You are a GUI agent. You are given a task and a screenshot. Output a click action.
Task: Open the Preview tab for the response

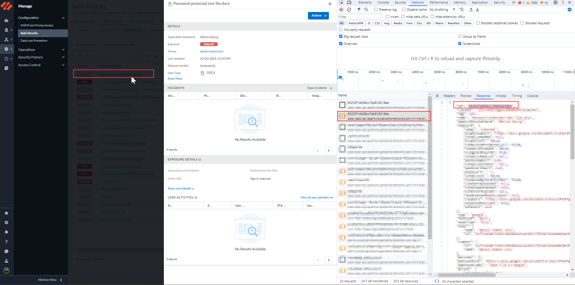click(x=465, y=96)
